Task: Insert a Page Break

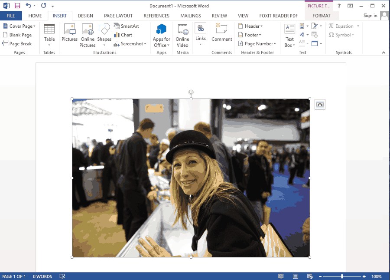Action: click(17, 43)
